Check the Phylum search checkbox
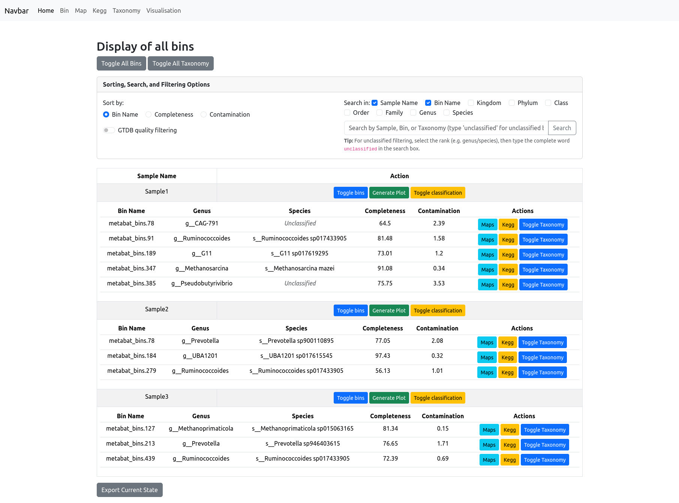 512,103
